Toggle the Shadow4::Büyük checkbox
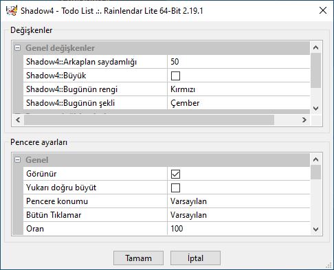The height and width of the screenshot is (270, 334). point(175,76)
